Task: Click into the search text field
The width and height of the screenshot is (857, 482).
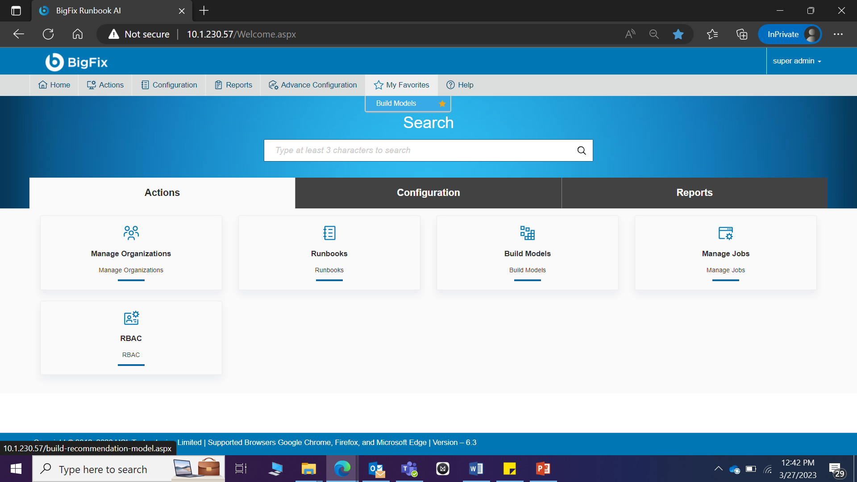Action: (x=420, y=150)
